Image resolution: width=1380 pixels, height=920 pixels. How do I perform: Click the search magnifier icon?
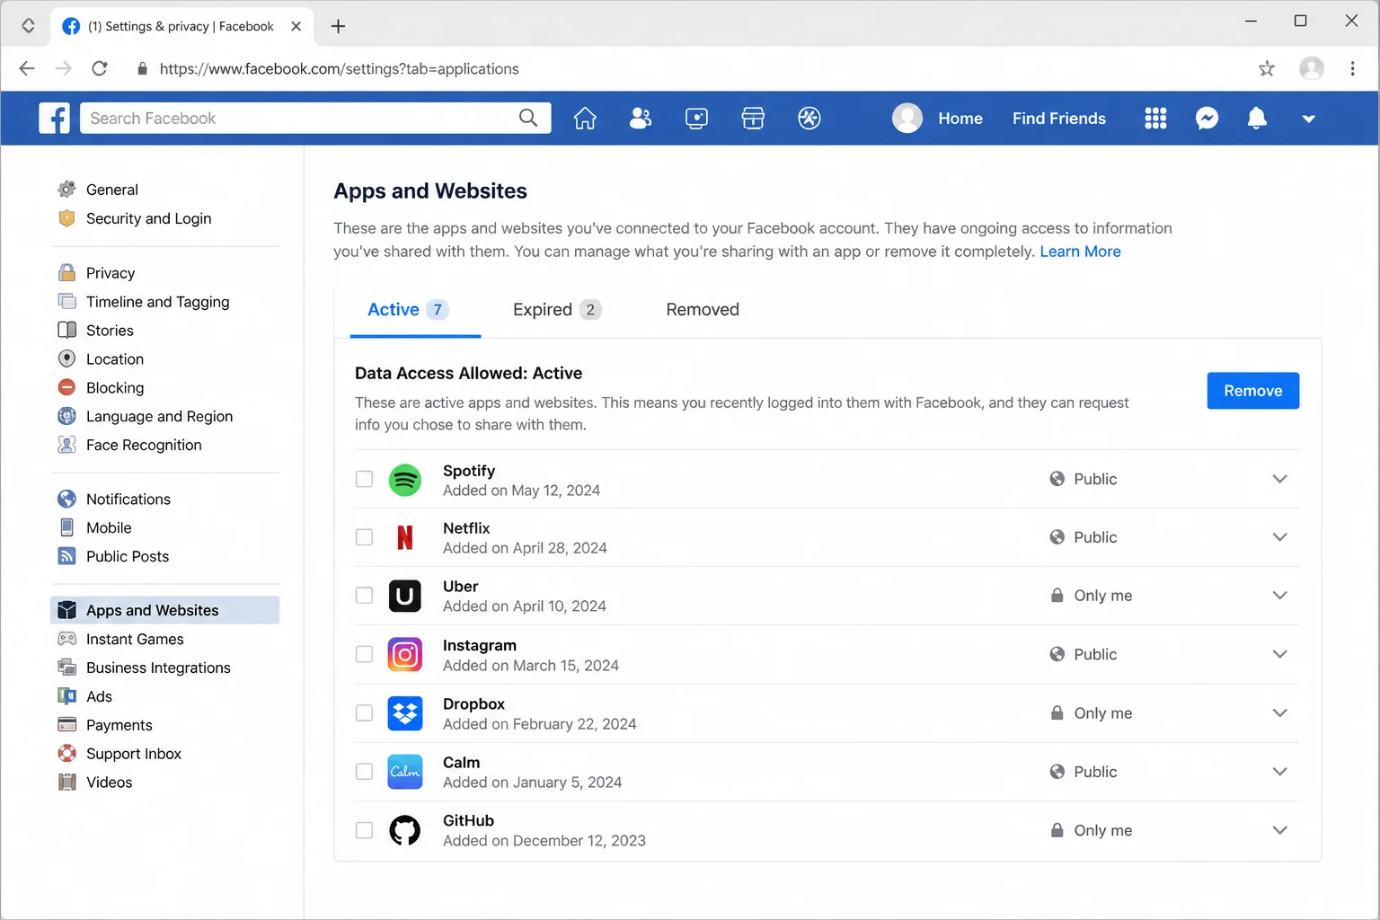pyautogui.click(x=528, y=118)
